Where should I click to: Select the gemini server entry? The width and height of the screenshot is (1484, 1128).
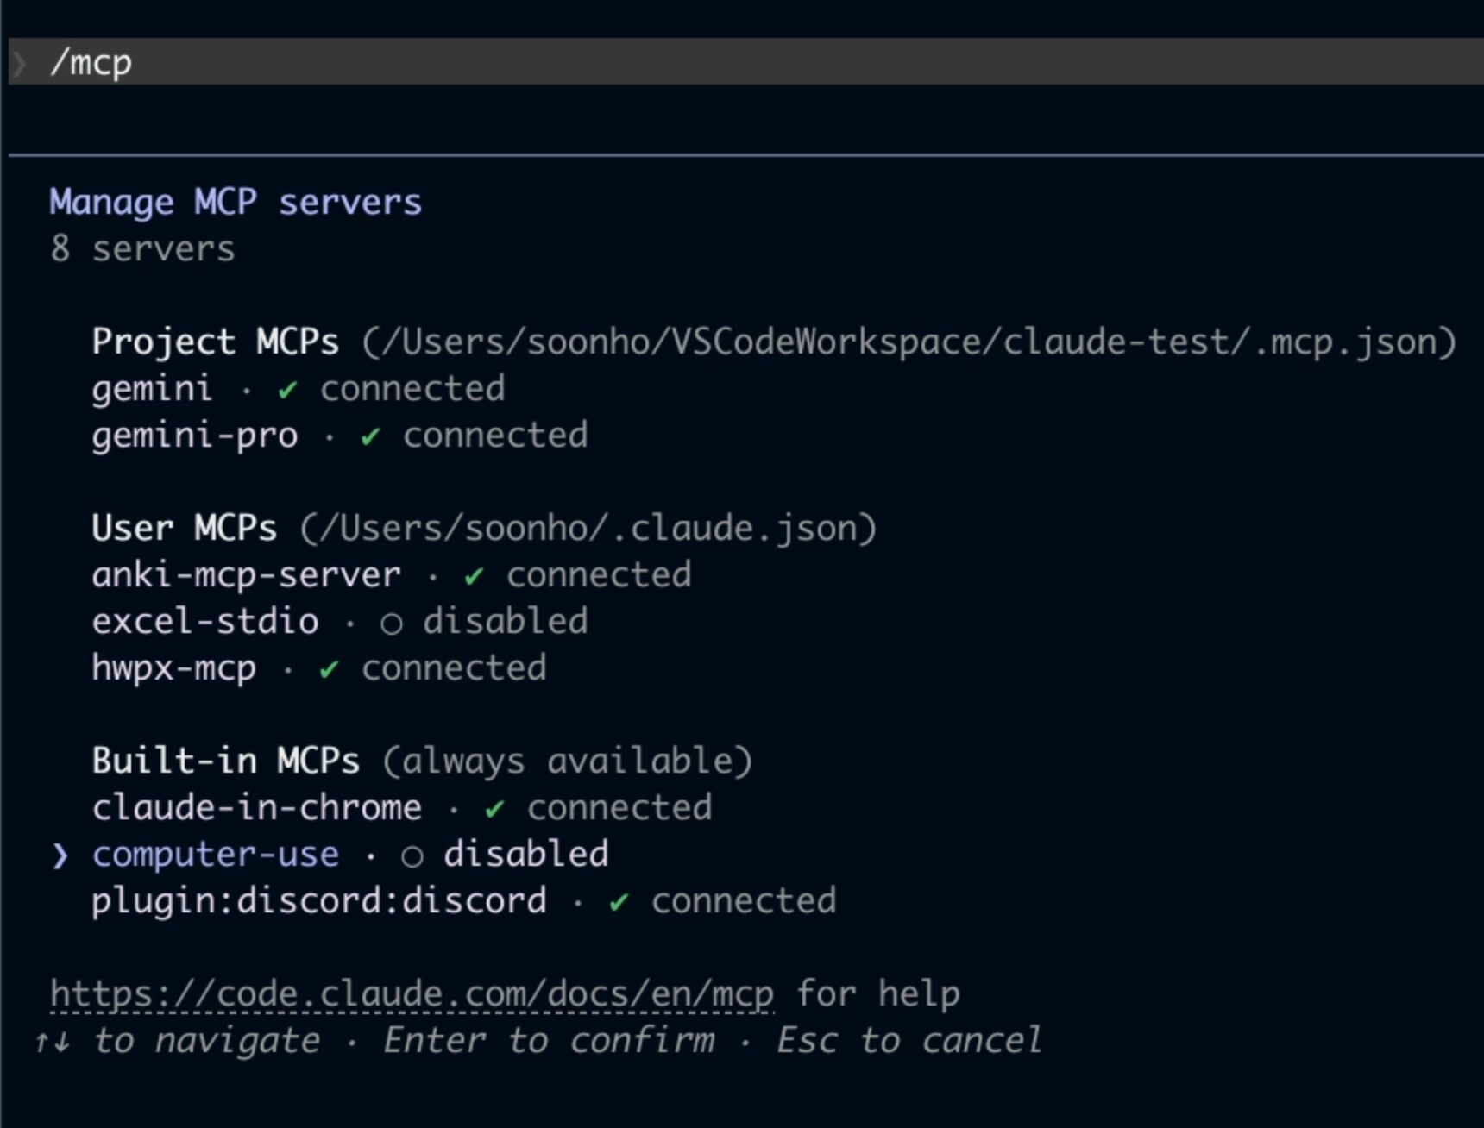pyautogui.click(x=299, y=389)
